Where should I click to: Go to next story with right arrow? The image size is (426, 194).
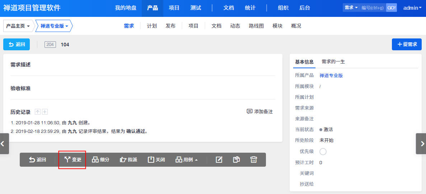(421, 144)
